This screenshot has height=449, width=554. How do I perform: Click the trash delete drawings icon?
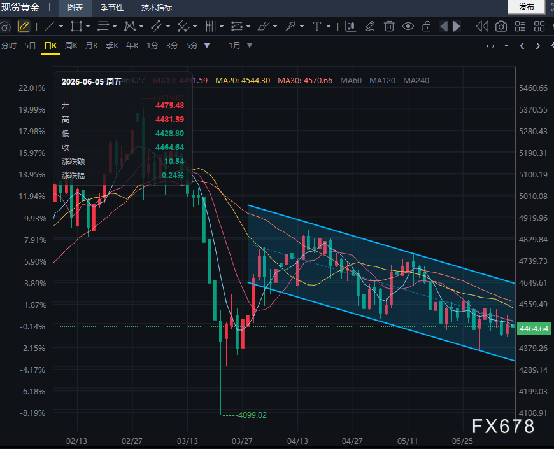click(x=389, y=27)
